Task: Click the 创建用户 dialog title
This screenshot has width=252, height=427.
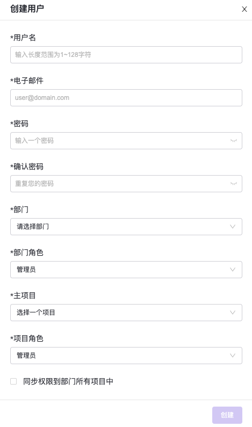Action: tap(27, 9)
